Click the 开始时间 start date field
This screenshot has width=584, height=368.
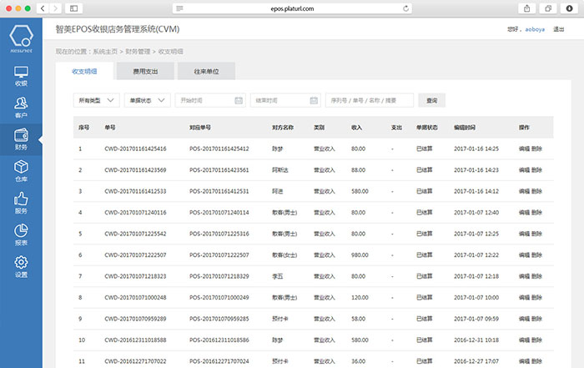click(x=210, y=100)
